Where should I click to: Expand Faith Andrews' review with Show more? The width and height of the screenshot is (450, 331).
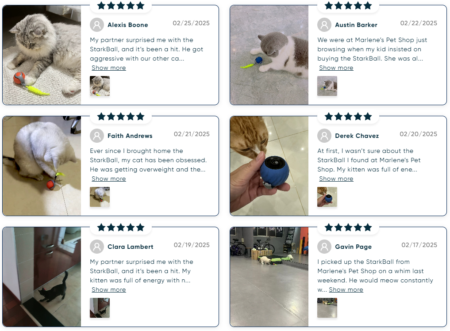(109, 179)
